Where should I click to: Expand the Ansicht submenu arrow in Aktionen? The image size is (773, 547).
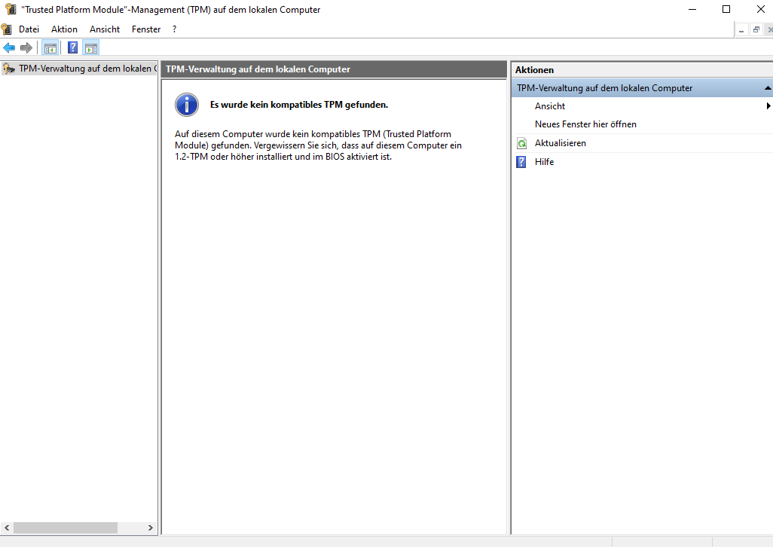(x=768, y=106)
